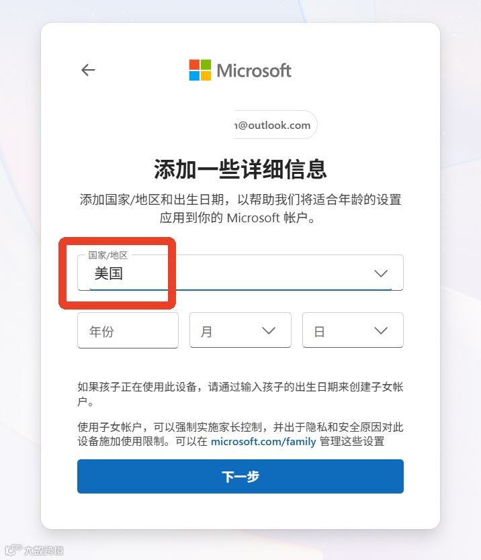Click the watermark logo icon at bottom-left
The image size is (481, 560).
pos(13,549)
